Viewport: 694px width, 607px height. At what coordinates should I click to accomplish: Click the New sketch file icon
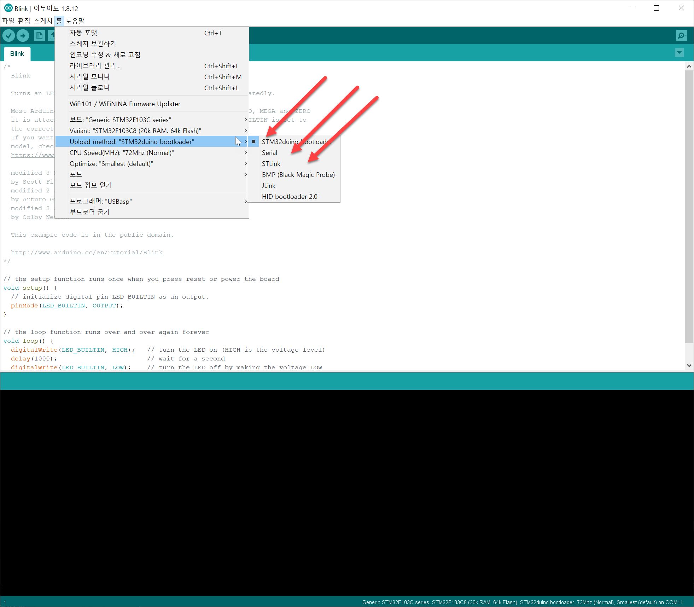pyautogui.click(x=39, y=35)
